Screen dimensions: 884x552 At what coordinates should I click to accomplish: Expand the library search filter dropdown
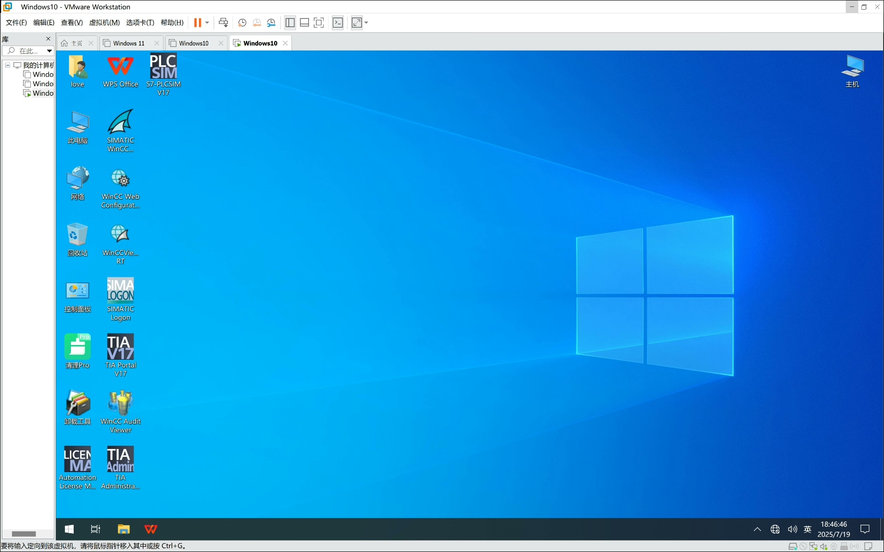(x=49, y=51)
